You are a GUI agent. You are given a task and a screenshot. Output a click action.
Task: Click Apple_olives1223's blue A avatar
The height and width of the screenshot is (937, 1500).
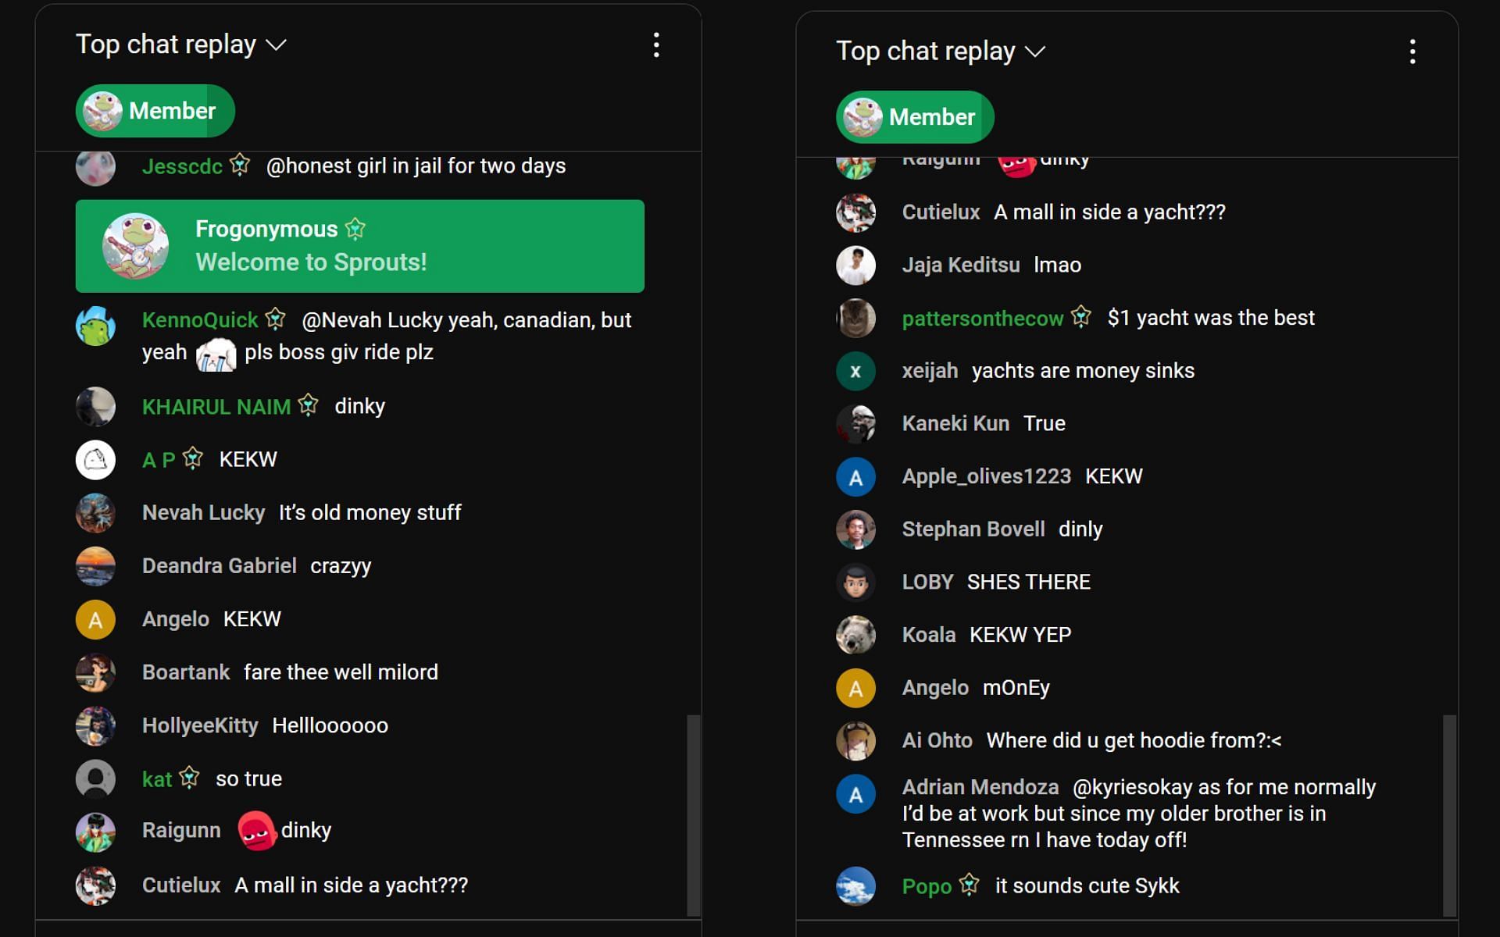click(x=855, y=477)
